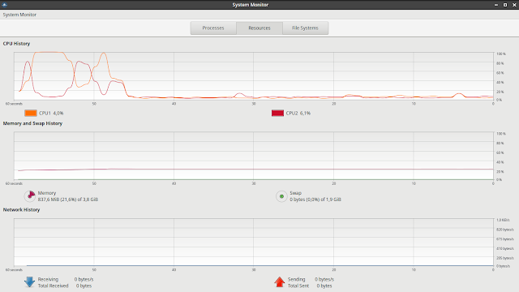Click inside the Network History graph
Viewport: 519px width, 292px height.
pos(254,243)
